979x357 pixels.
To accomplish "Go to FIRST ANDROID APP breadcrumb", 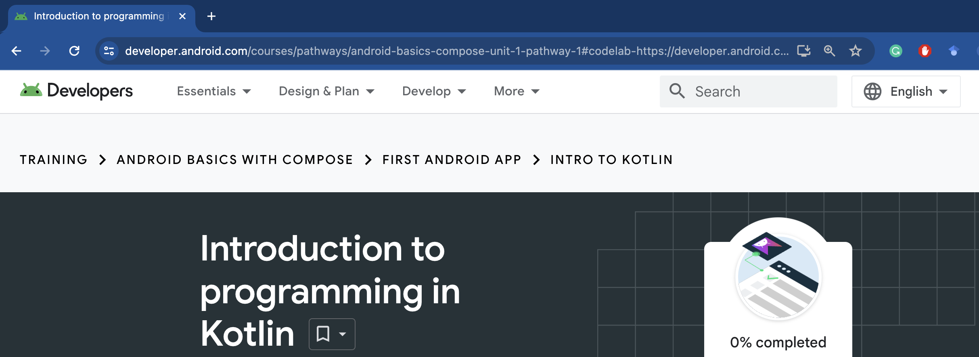I will click(x=452, y=160).
